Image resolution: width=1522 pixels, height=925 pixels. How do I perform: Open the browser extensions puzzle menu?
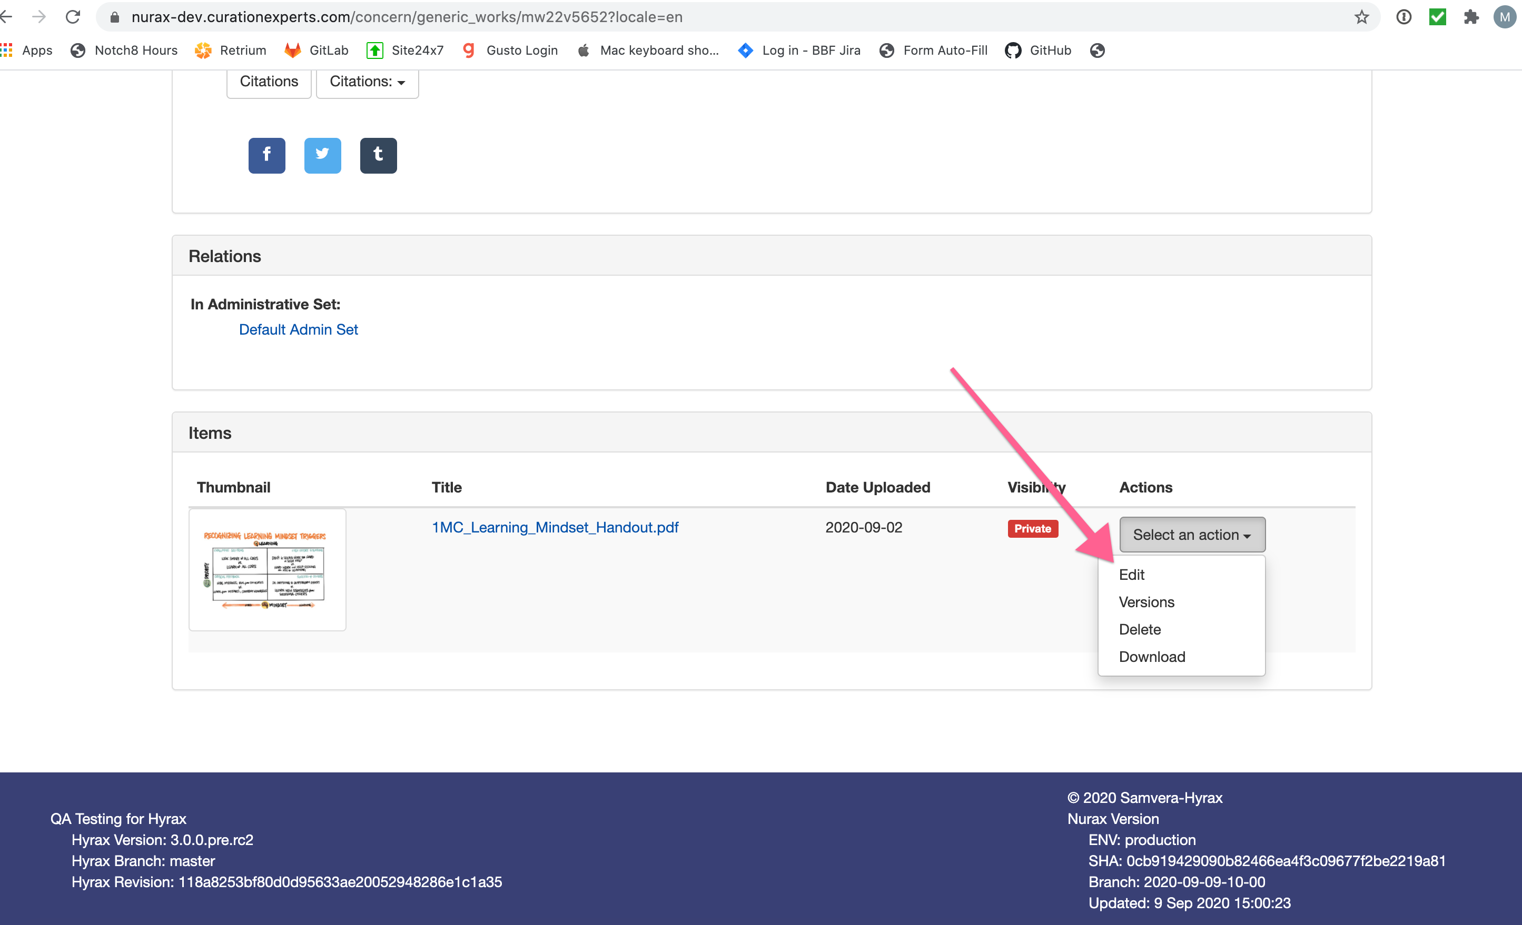(1471, 17)
